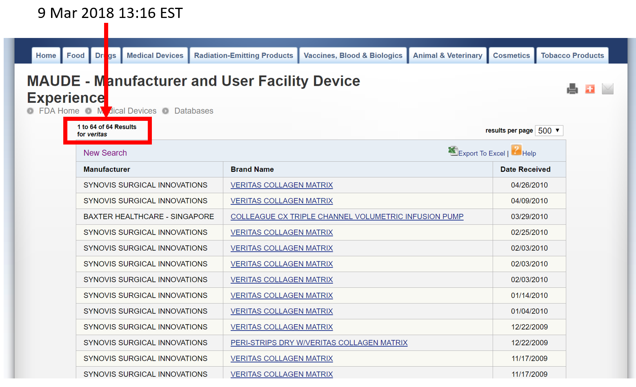Viewport: 636px width, 387px height.
Task: Click the email envelope icon
Action: click(x=607, y=89)
